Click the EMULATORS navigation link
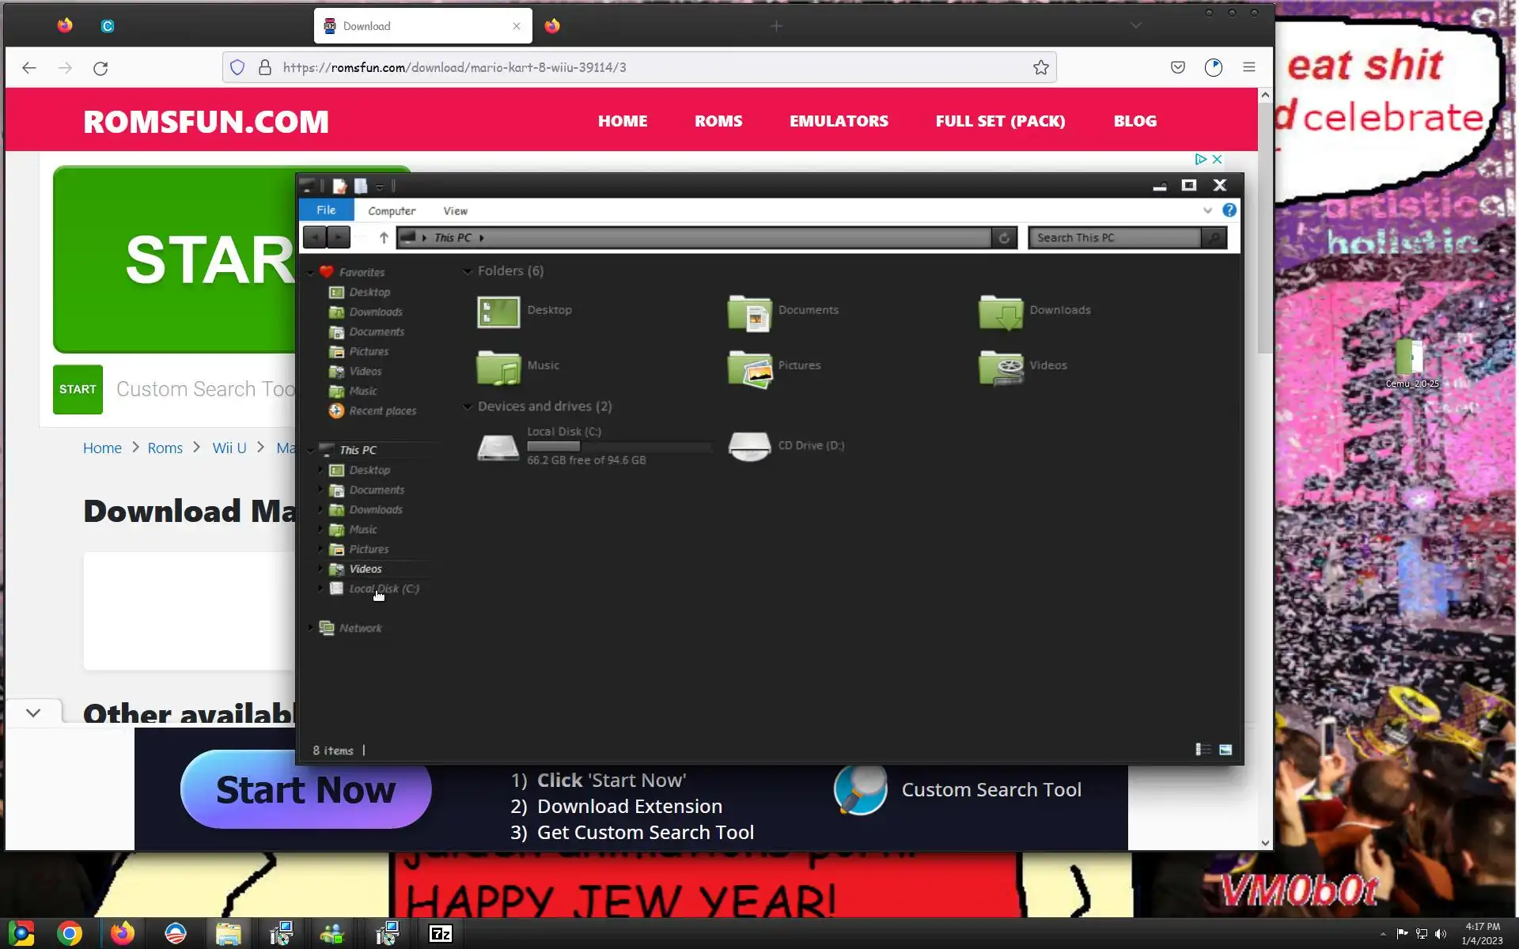Screen dimensions: 1519x949 (x=839, y=121)
